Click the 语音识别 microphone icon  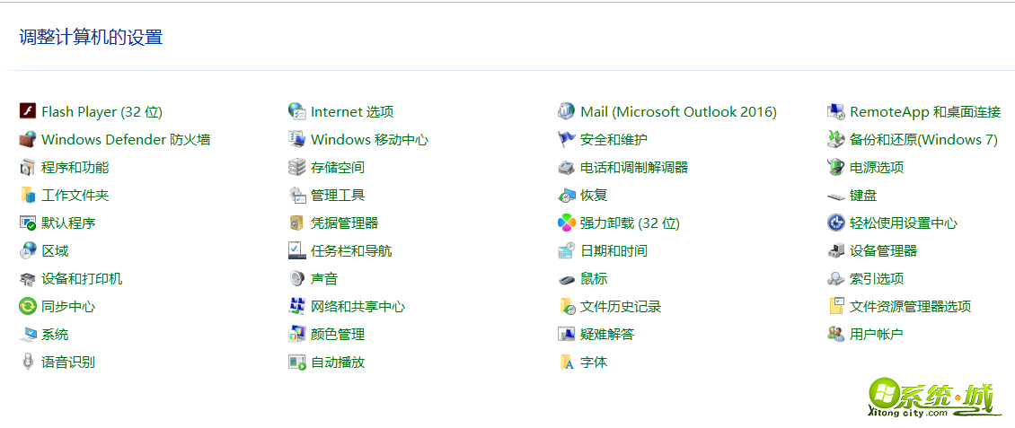point(27,362)
